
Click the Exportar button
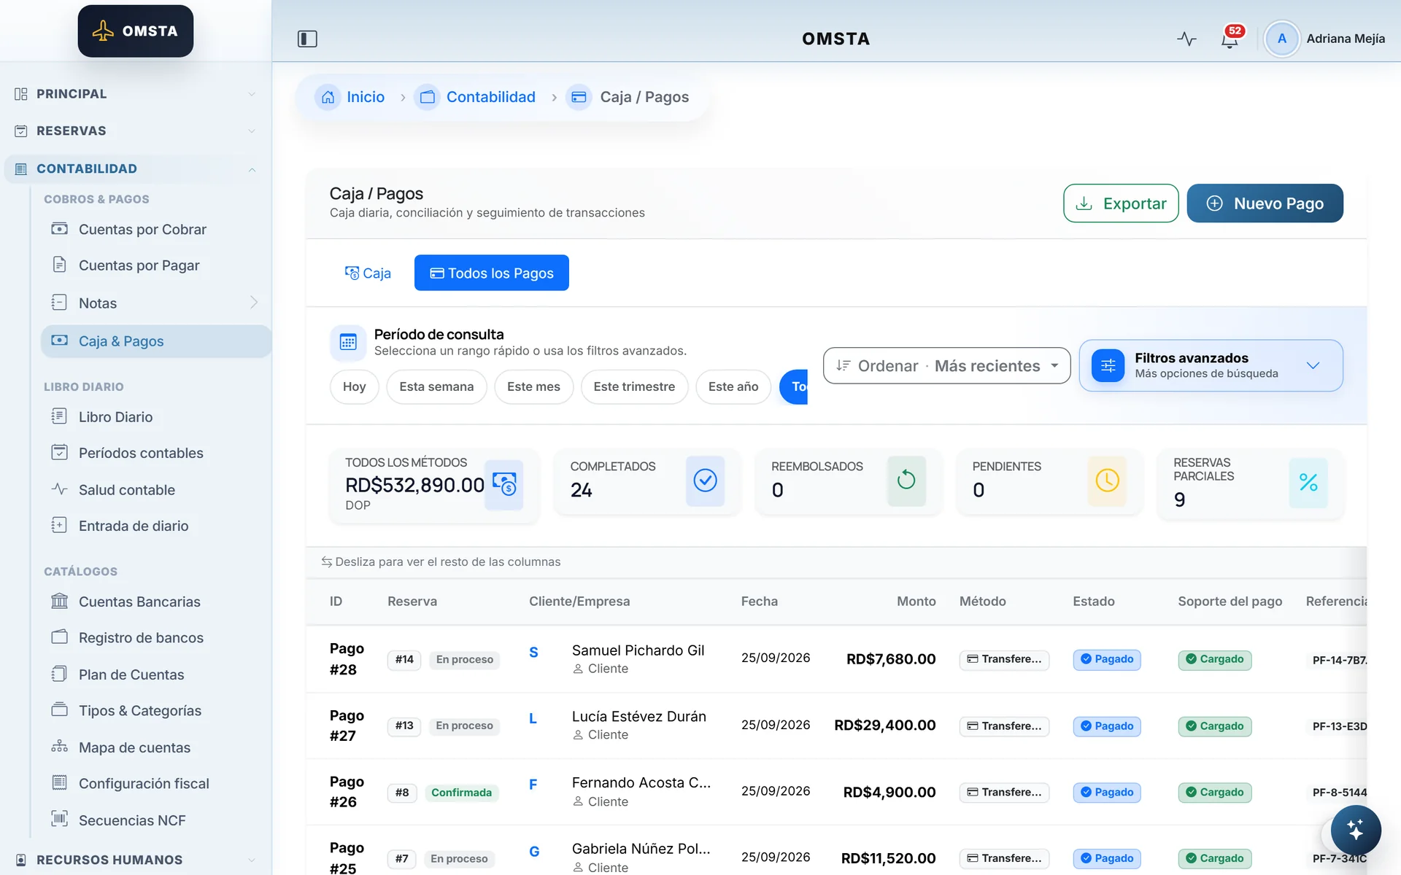[1121, 203]
